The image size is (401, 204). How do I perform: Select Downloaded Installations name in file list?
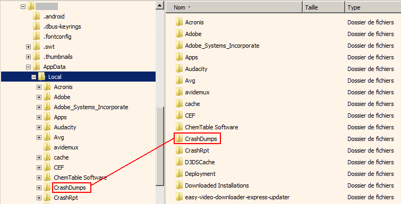[x=217, y=185]
